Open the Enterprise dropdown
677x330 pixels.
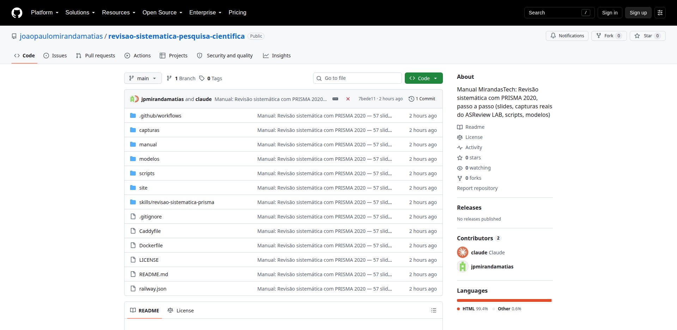[205, 13]
